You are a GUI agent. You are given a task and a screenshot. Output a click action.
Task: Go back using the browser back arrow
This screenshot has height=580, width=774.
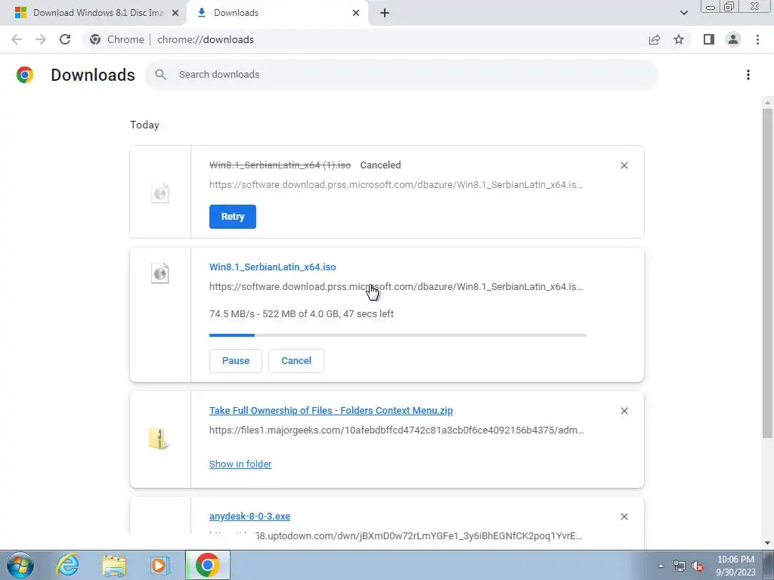pyautogui.click(x=17, y=39)
